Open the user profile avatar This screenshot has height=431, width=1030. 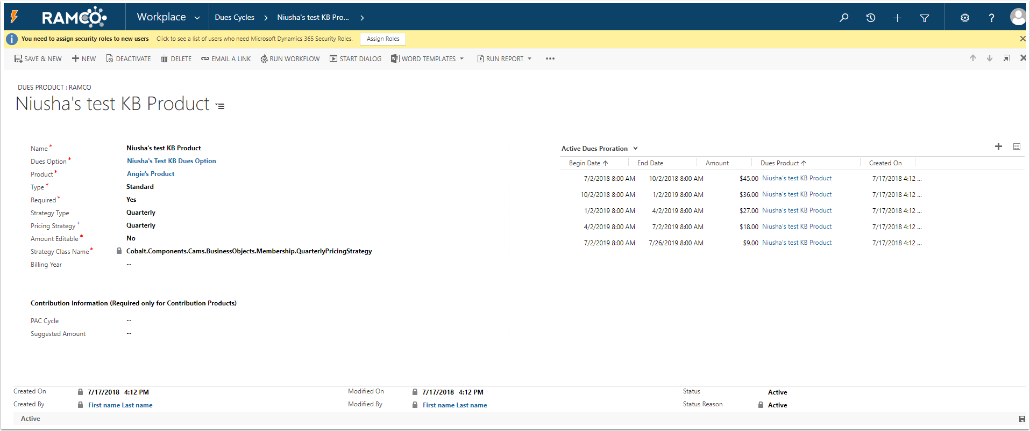1018,17
